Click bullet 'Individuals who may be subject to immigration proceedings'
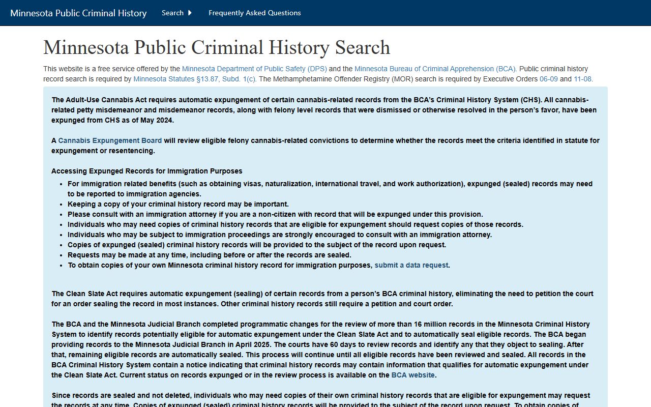The image size is (651, 407). (x=280, y=235)
